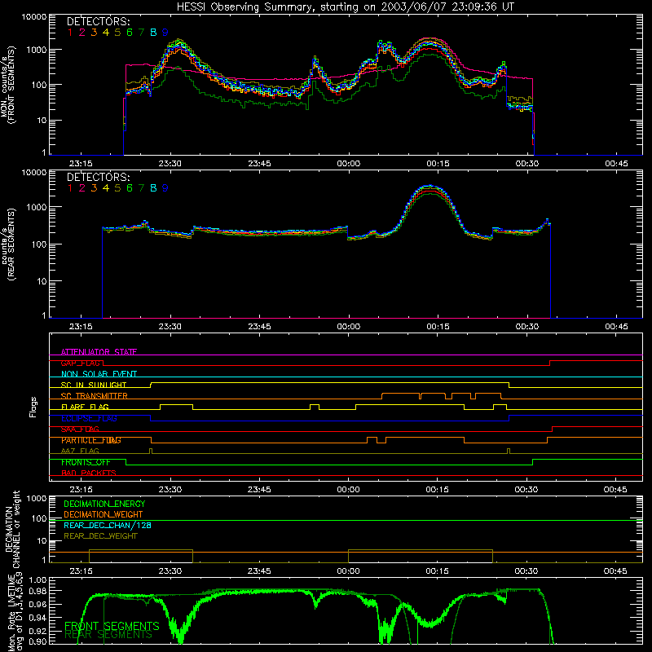652x652 pixels.
Task: Click detector 1 in rear-segments legend
Action: 70,188
